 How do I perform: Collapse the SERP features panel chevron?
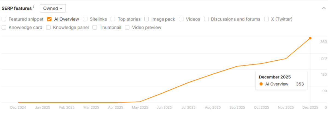coord(324,8)
